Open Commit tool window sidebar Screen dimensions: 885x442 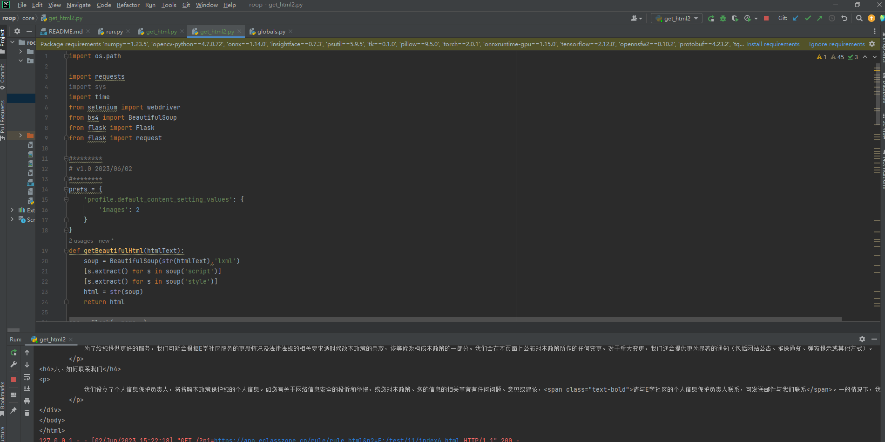[3, 76]
